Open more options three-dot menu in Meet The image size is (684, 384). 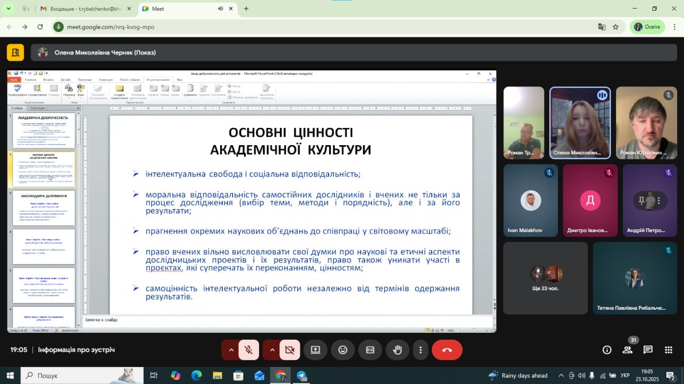[421, 350]
